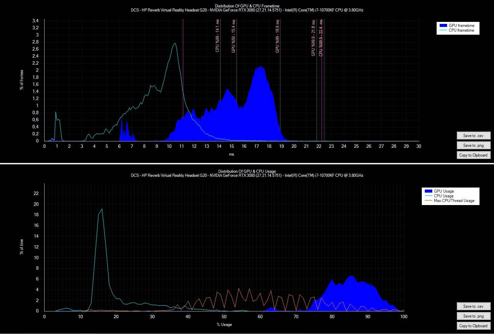Click Save to .csv in usage chart
Viewport: 494px width, 334px height.
click(473, 306)
